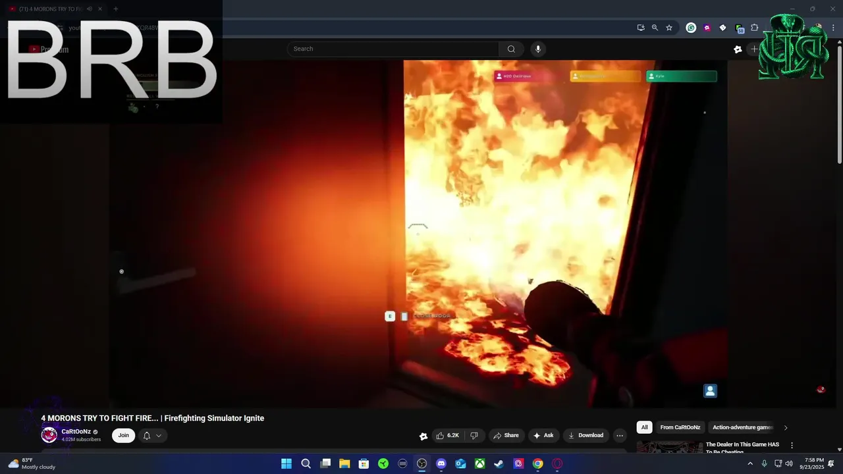
Task: Open Xbox app from the taskbar
Action: [480, 463]
